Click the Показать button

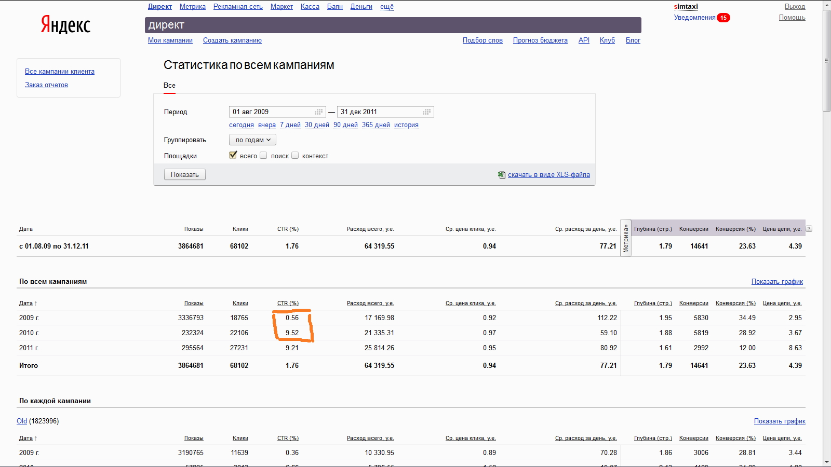pos(185,175)
